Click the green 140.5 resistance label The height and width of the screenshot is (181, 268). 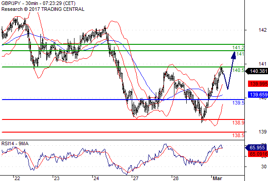238,70
